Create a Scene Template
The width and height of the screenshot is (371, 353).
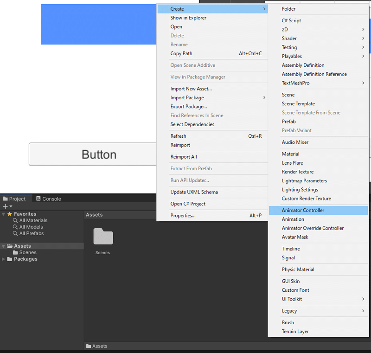click(318, 104)
